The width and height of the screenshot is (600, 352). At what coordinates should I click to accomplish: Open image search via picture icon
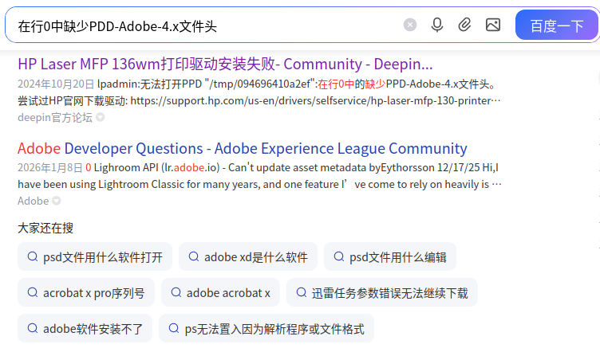coord(493,25)
